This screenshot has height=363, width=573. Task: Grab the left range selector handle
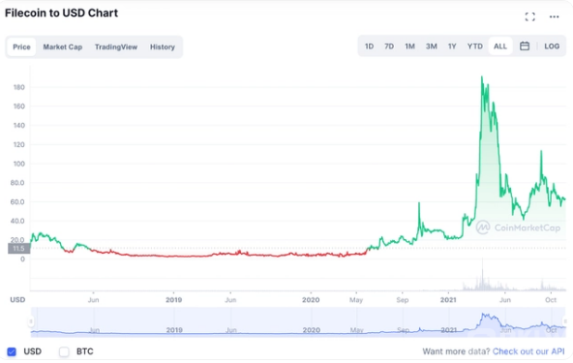point(31,321)
